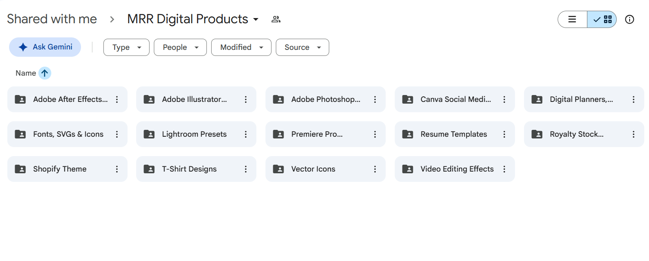The width and height of the screenshot is (649, 261).
Task: Click shared folder icon of Vector Icons
Action: coord(278,169)
